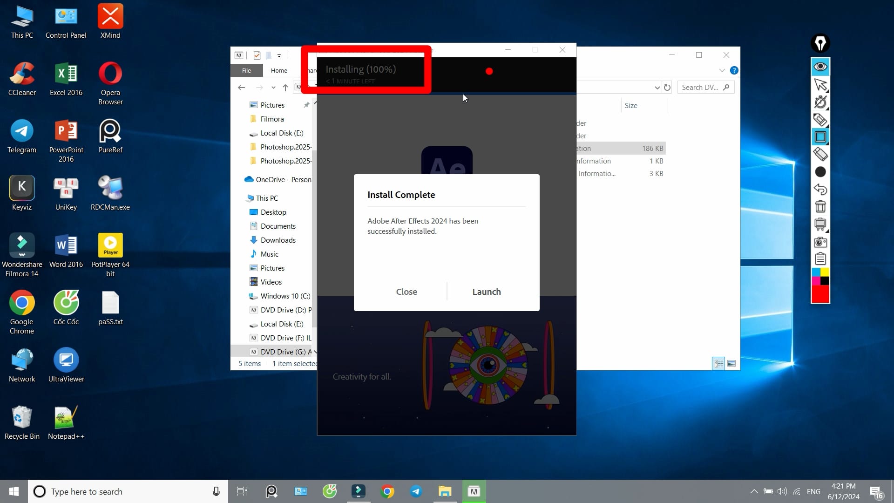Close the Install Complete dialog
894x503 pixels.
tap(406, 292)
